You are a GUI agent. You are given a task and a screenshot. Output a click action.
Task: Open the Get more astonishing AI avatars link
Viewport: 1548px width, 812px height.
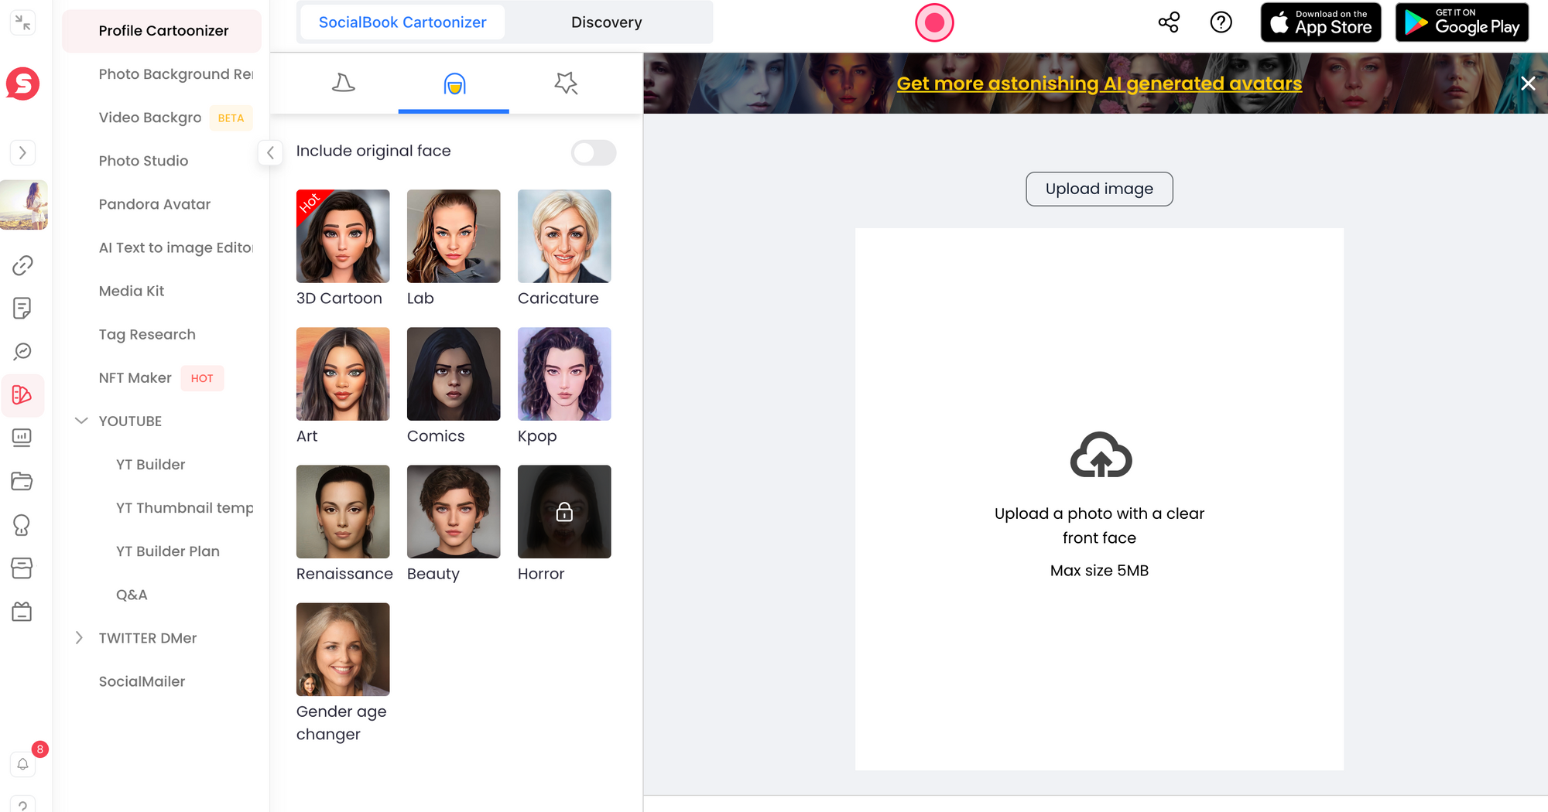(x=1099, y=84)
